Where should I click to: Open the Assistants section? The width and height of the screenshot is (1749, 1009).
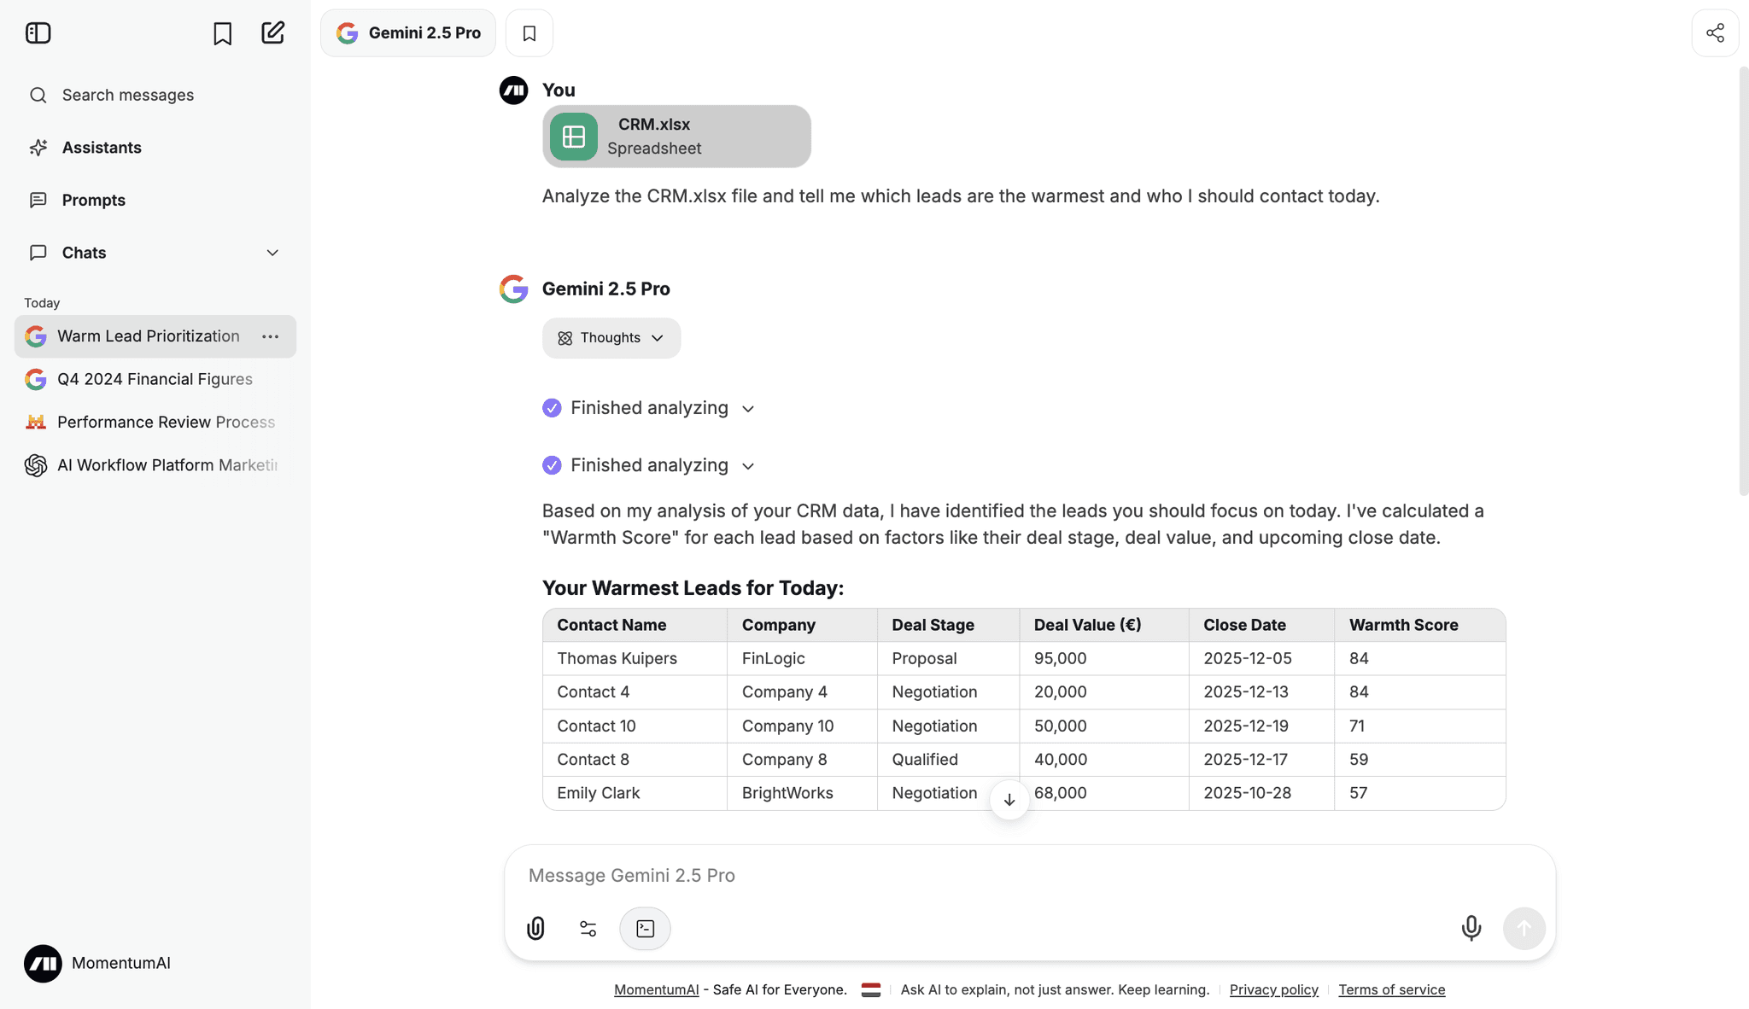101,148
